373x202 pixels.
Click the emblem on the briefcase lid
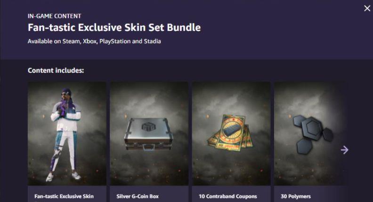[x=148, y=126]
